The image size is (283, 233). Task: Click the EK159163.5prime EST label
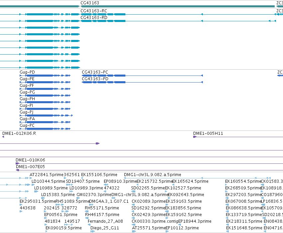coord(184,201)
